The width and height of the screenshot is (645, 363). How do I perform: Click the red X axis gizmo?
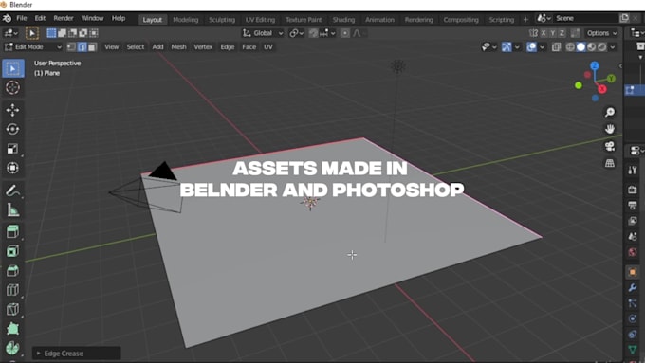point(602,89)
